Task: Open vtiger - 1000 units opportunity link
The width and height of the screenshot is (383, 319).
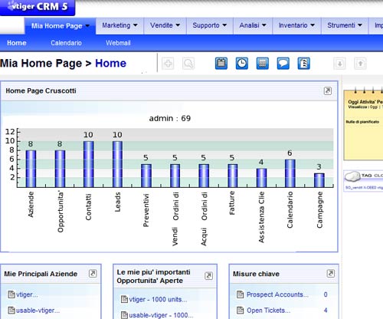Action: pyautogui.click(x=158, y=299)
